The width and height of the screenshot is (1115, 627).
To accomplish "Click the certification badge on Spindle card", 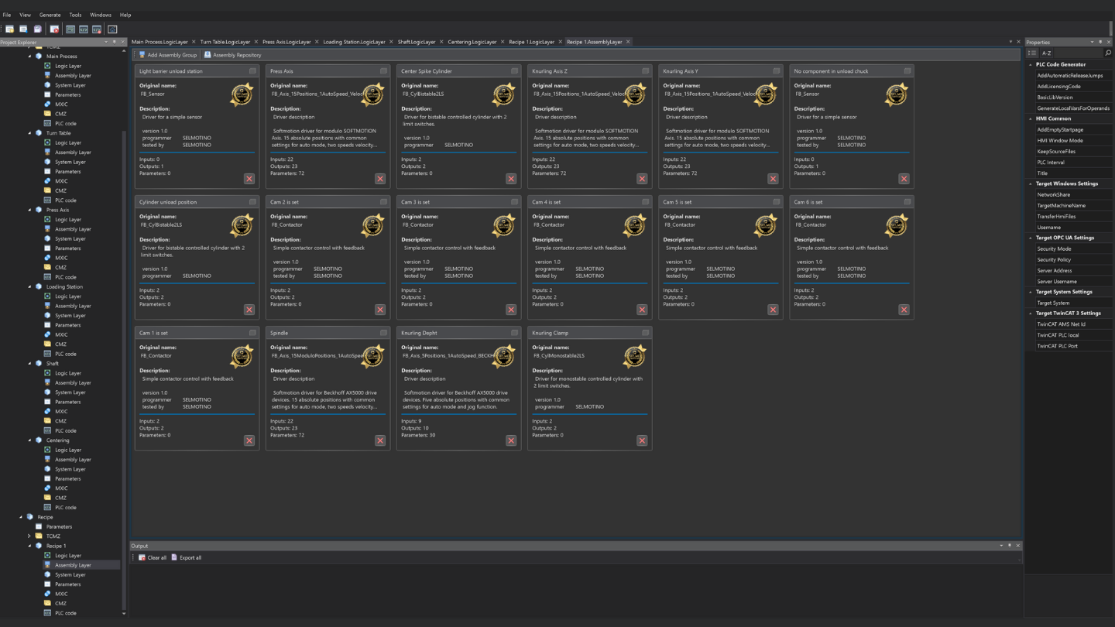I will pos(372,356).
